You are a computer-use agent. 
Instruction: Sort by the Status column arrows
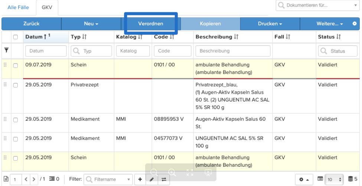[x=339, y=37]
